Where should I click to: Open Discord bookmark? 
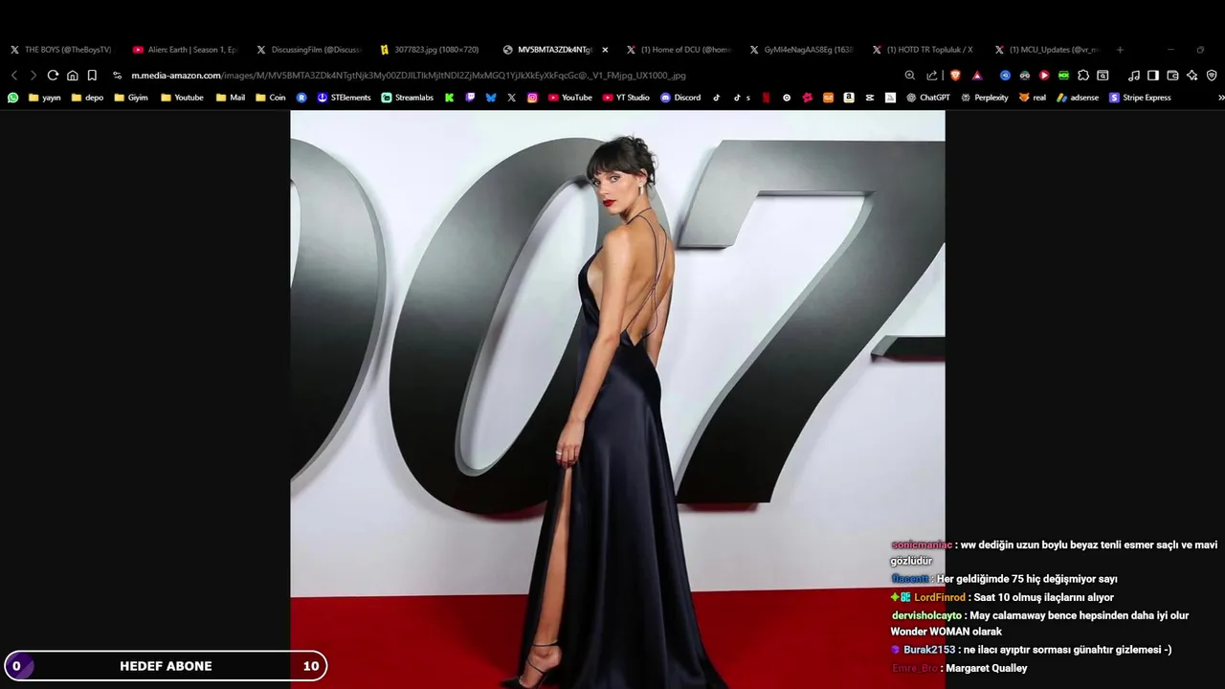(680, 98)
